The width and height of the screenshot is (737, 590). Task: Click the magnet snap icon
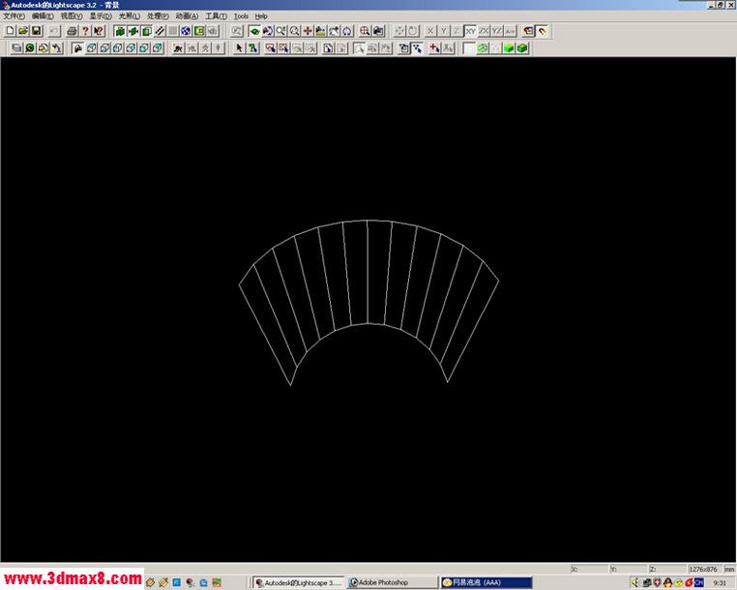pos(542,31)
